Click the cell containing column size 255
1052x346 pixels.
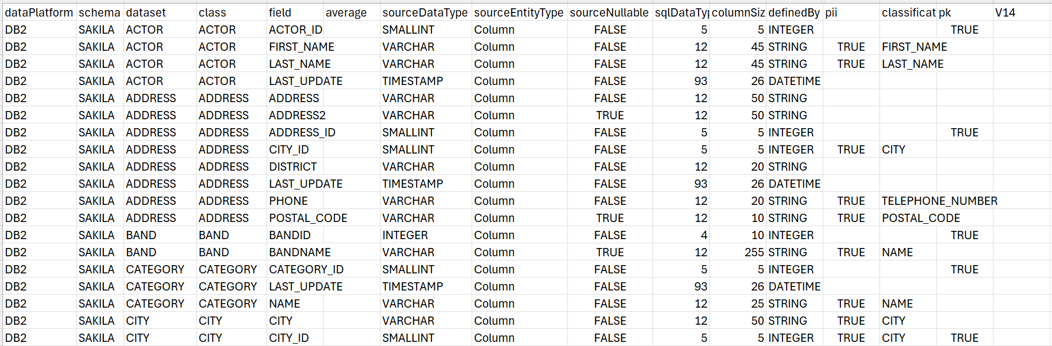tap(754, 252)
